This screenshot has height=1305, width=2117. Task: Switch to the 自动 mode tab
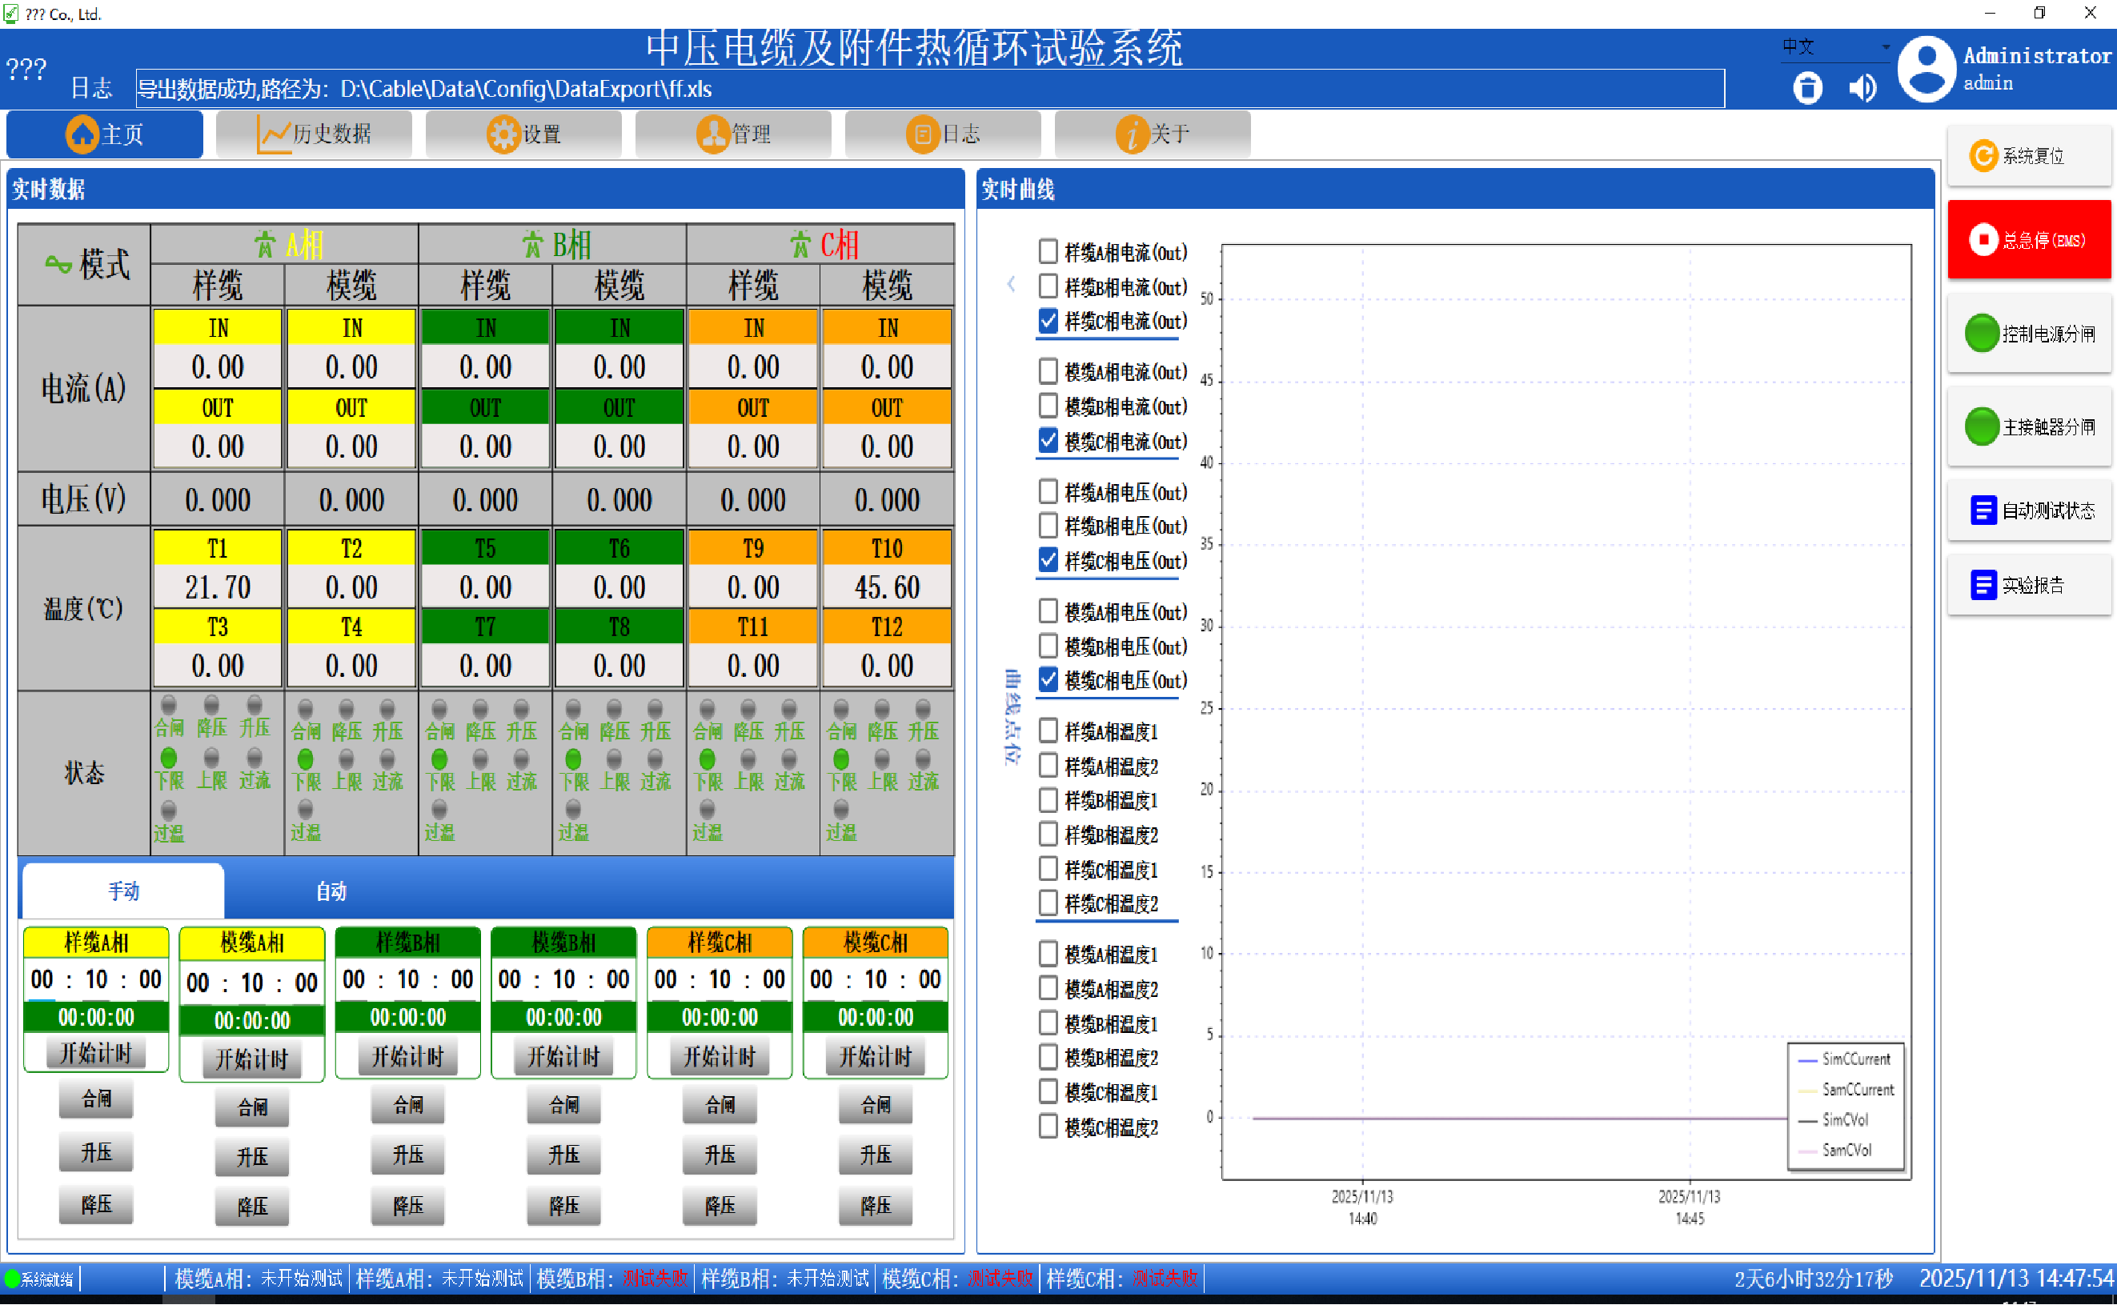click(x=331, y=891)
